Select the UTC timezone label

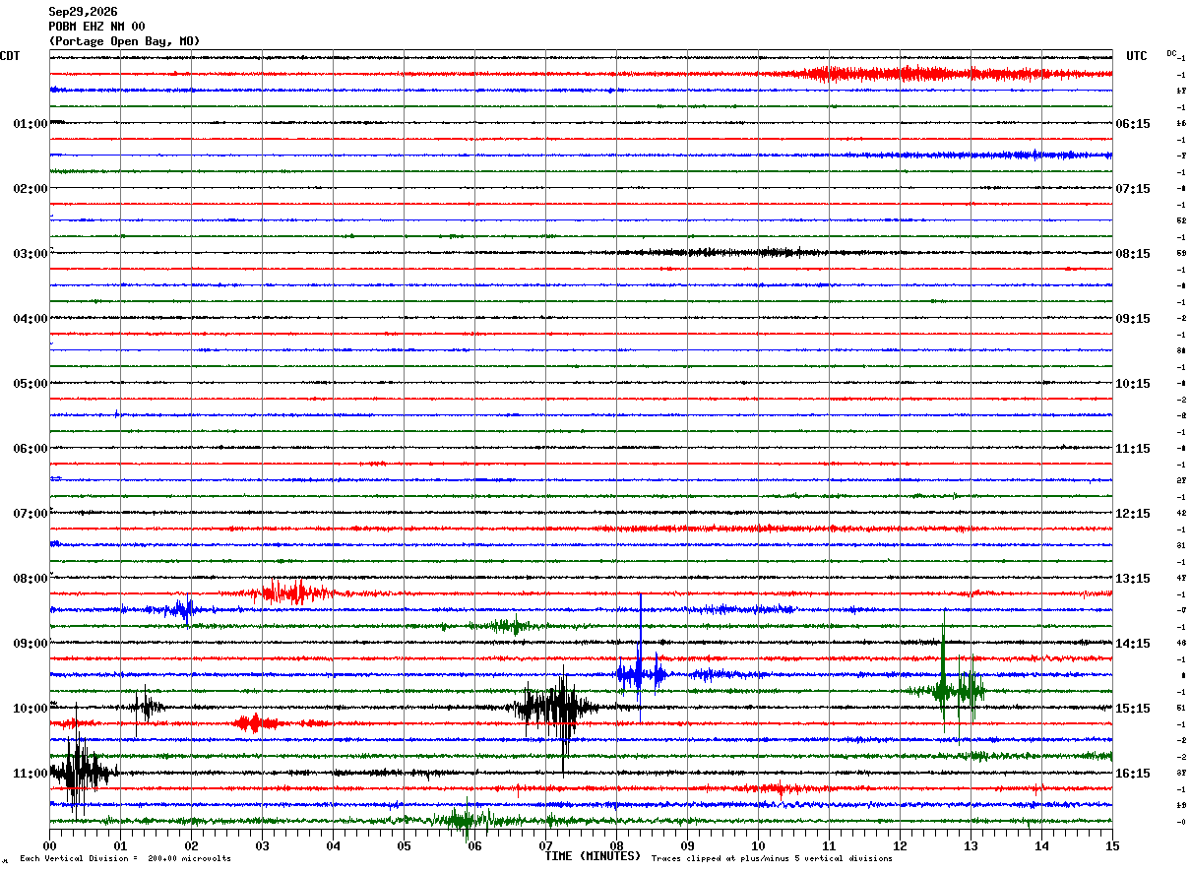pyautogui.click(x=1137, y=56)
